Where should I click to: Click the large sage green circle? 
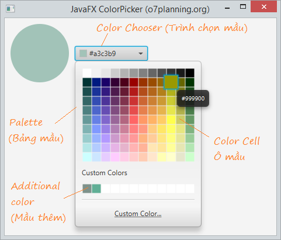tap(40, 53)
